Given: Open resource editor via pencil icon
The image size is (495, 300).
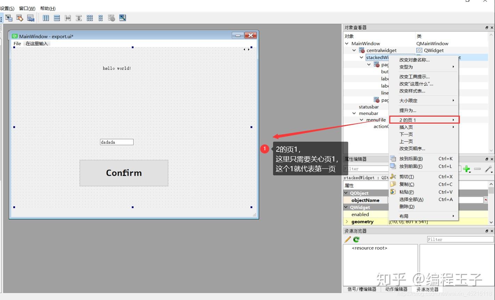Looking at the screenshot, I should [x=348, y=239].
